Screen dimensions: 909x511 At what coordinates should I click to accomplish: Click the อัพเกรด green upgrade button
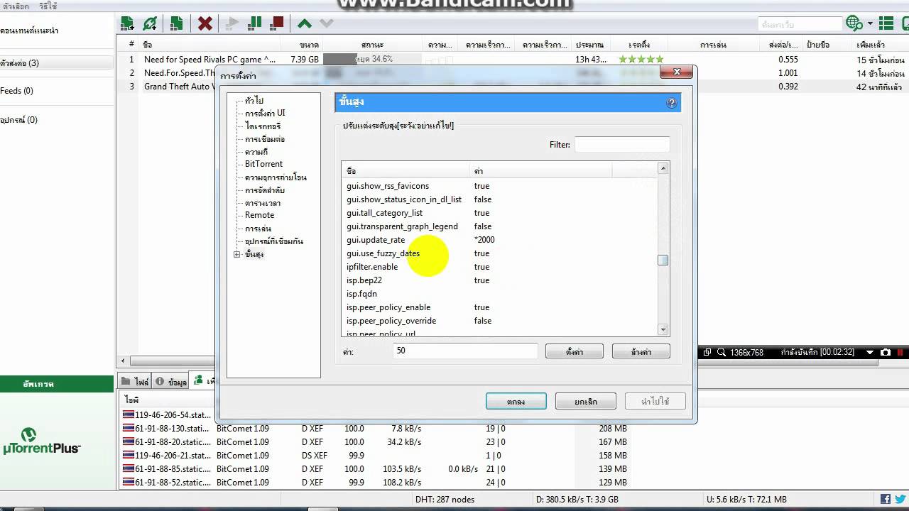(x=57, y=384)
